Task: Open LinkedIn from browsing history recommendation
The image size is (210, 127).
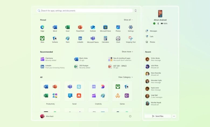Action: [x=52, y=66]
